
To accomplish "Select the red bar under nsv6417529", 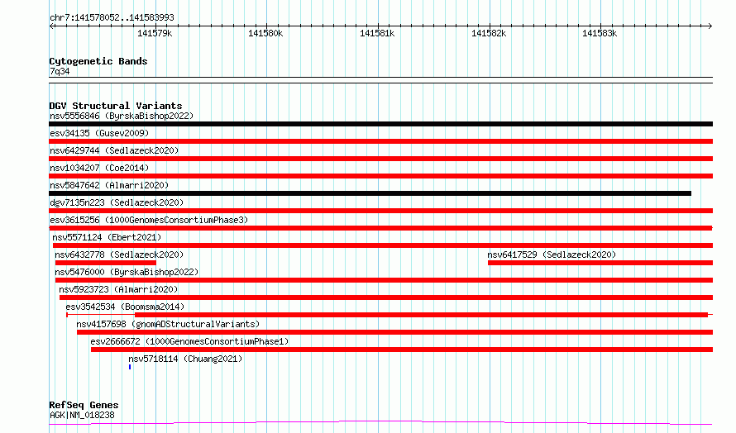I will pyautogui.click(x=600, y=263).
